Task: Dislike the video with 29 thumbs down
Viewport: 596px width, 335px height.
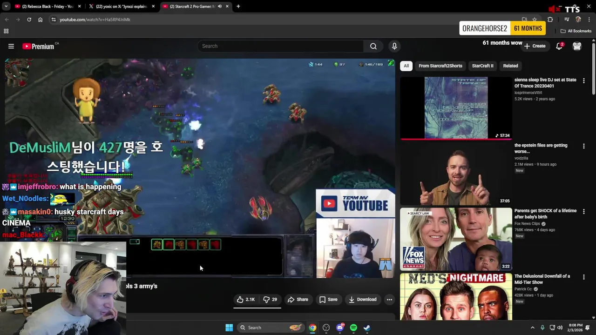Action: click(x=271, y=300)
